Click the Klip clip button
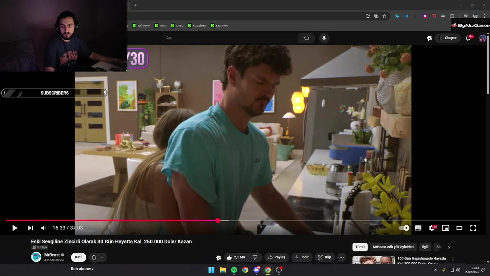The width and height of the screenshot is (490, 276). point(325,257)
